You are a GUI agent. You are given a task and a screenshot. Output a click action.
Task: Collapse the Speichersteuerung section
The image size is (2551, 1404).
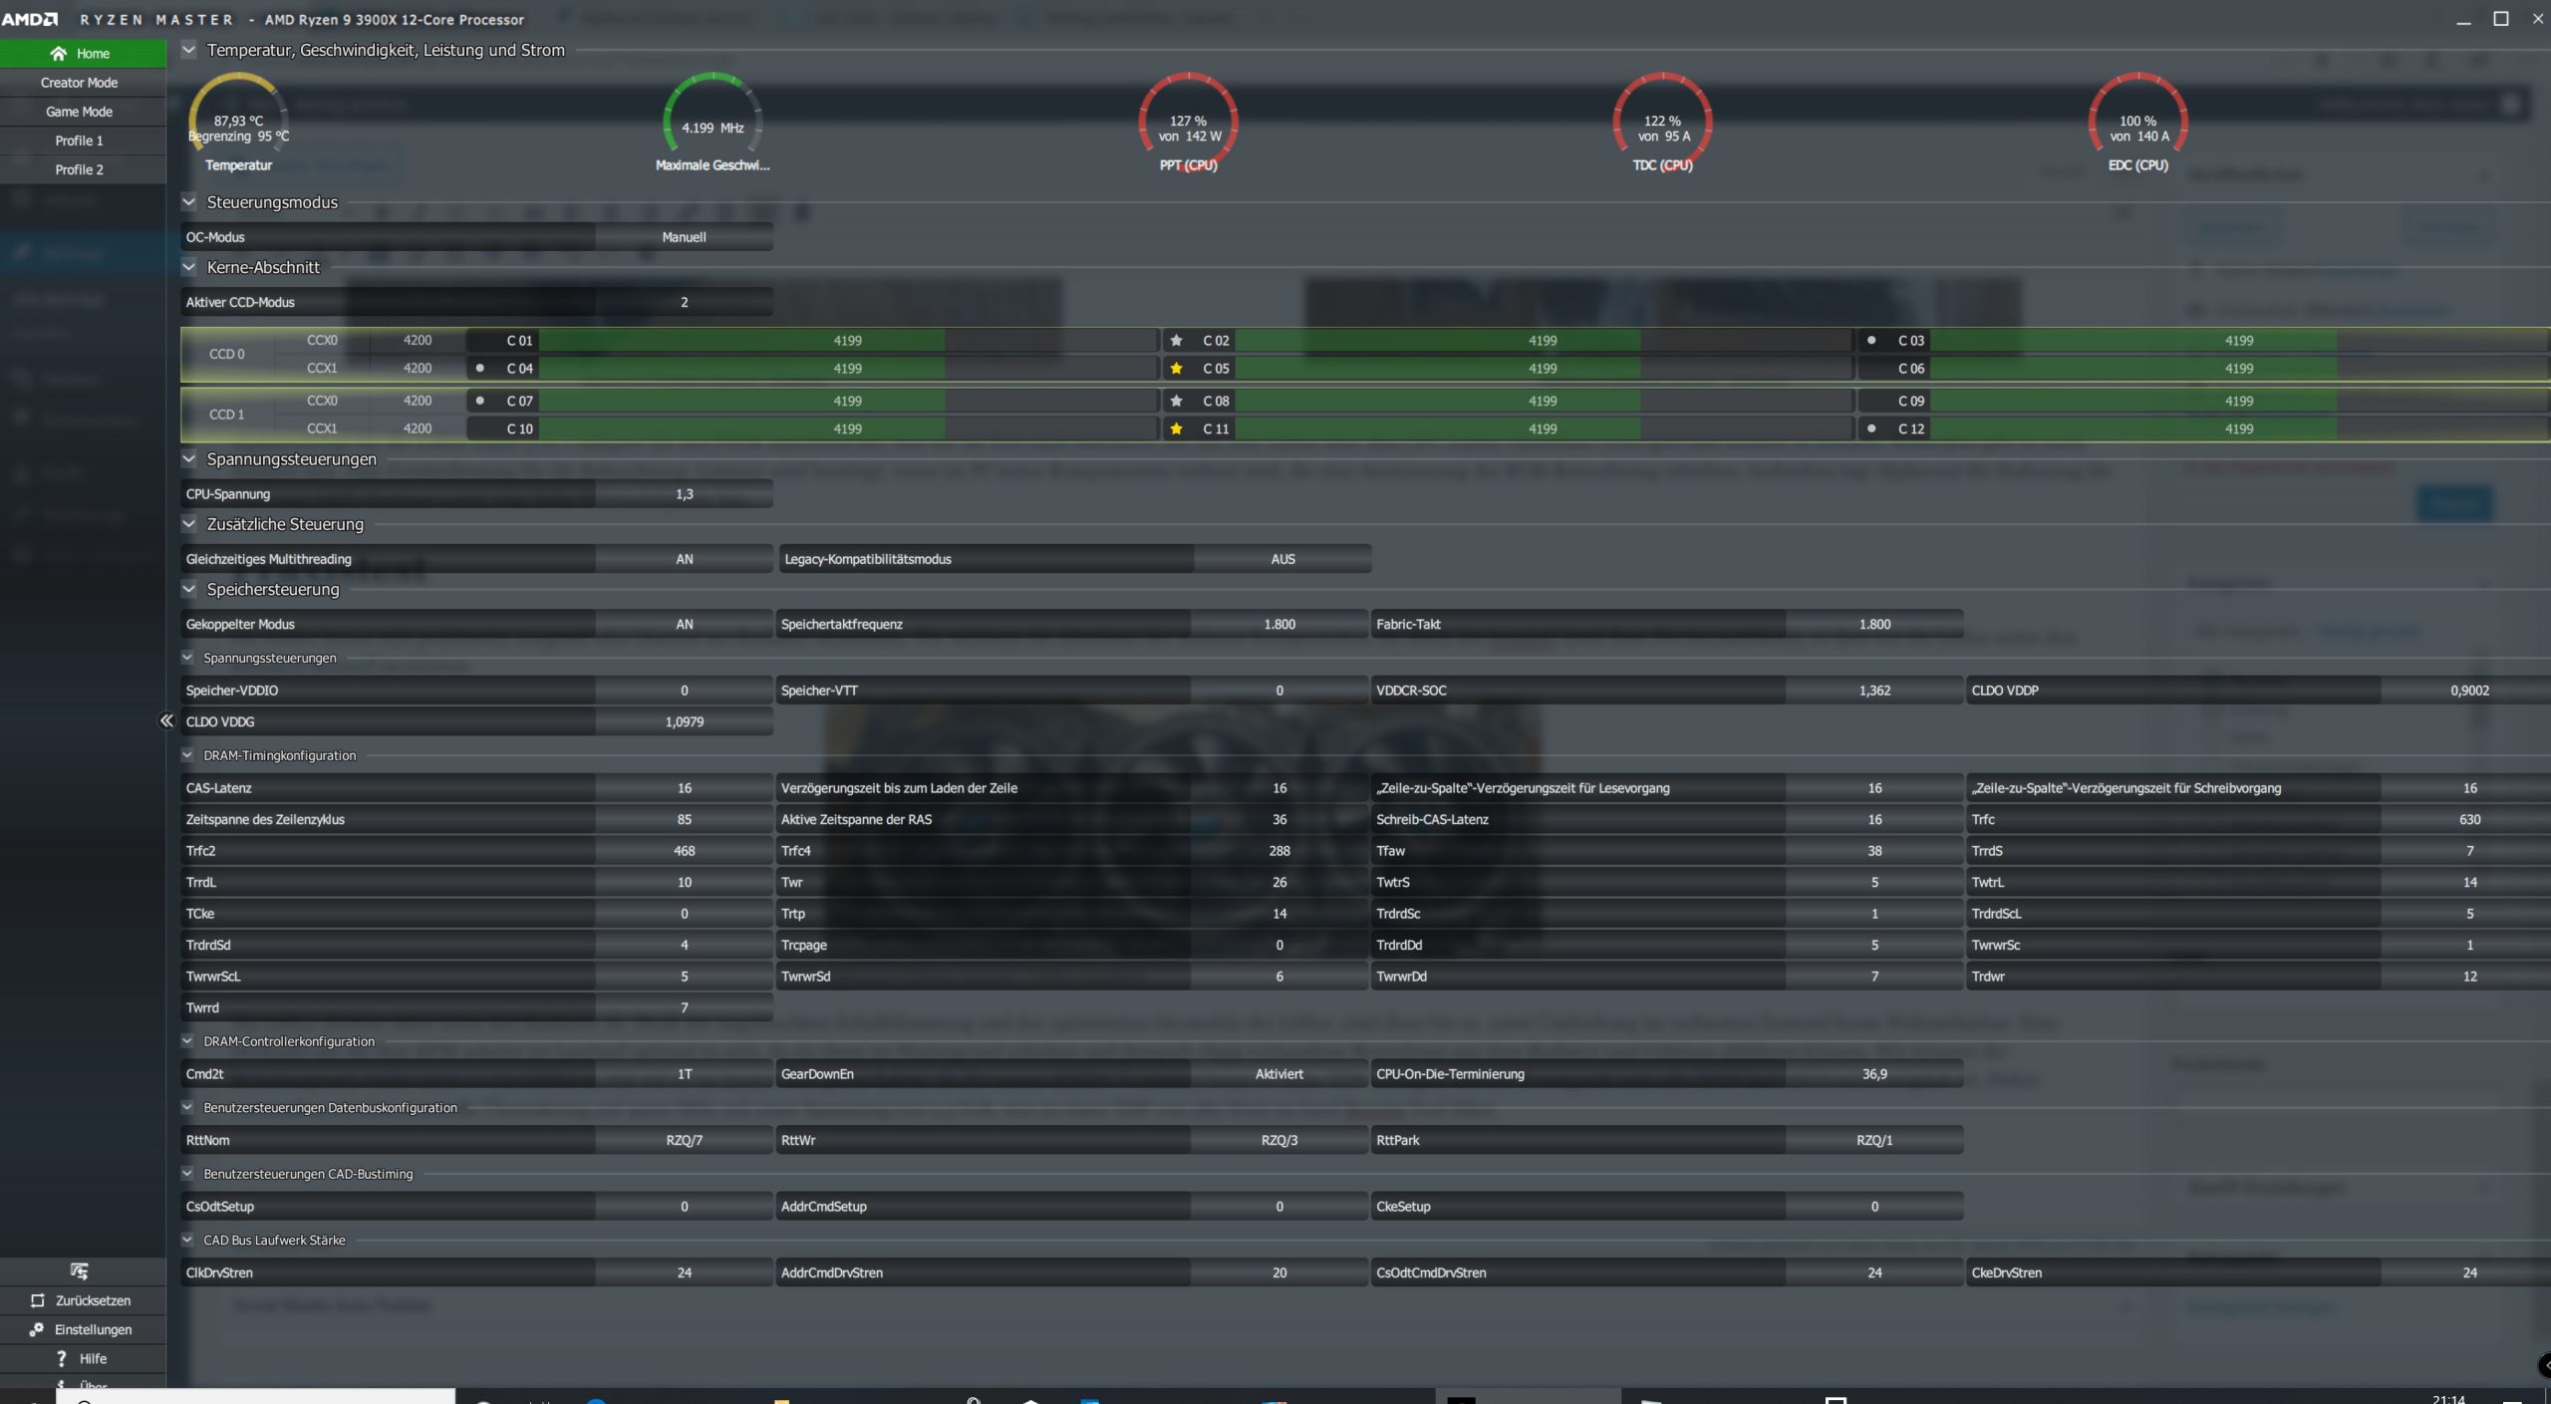(188, 588)
